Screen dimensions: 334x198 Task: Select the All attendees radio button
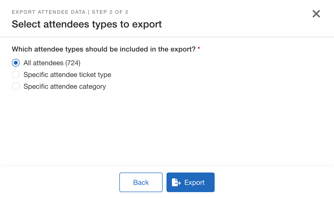[x=16, y=63]
